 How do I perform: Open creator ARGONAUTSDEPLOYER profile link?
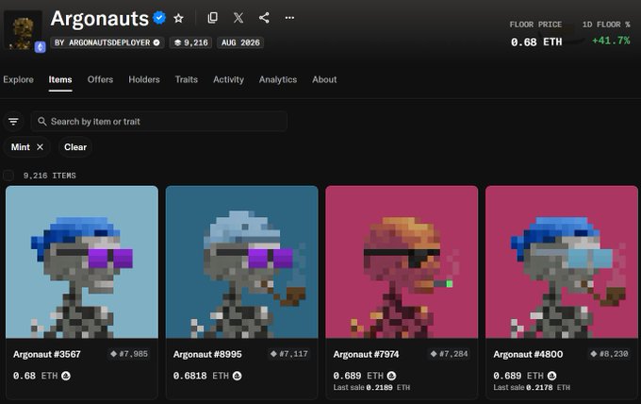[x=107, y=42]
